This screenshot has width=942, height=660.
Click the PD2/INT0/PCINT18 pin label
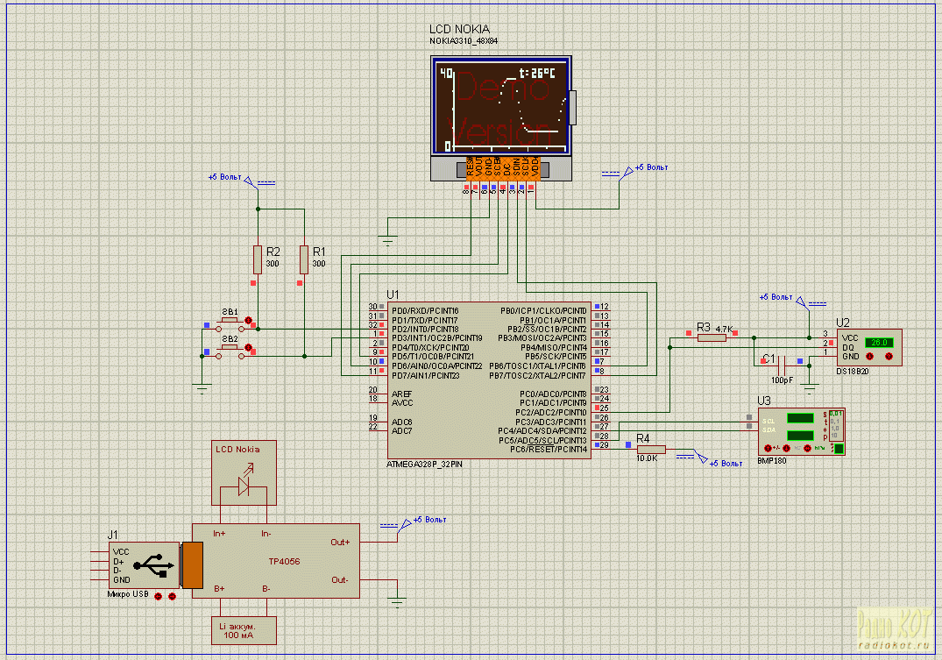coord(425,330)
